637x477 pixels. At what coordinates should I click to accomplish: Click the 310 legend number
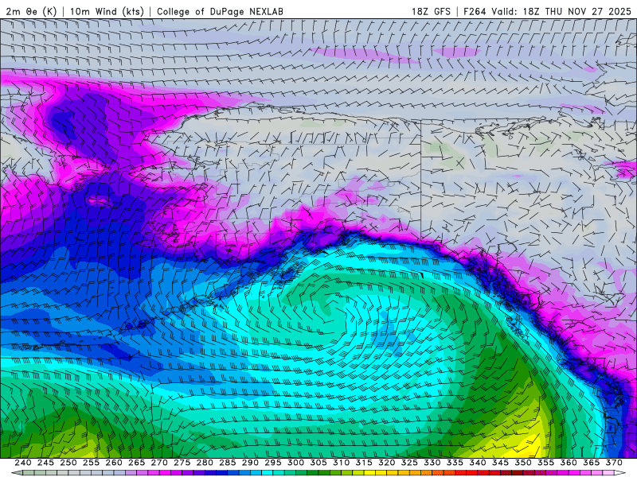(342, 463)
